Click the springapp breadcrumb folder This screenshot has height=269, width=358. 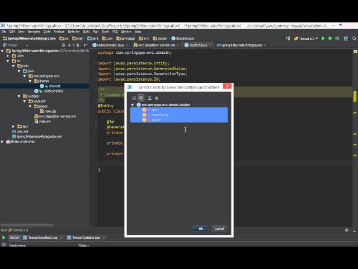click(x=125, y=39)
